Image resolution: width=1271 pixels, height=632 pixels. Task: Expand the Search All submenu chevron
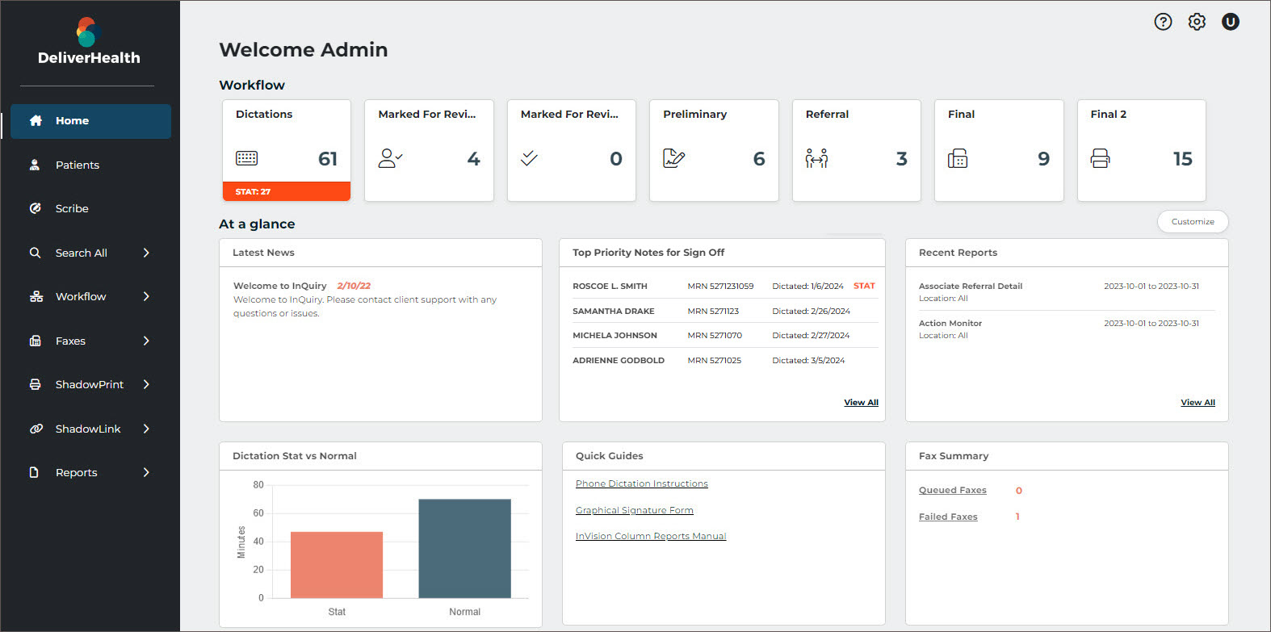click(x=146, y=253)
